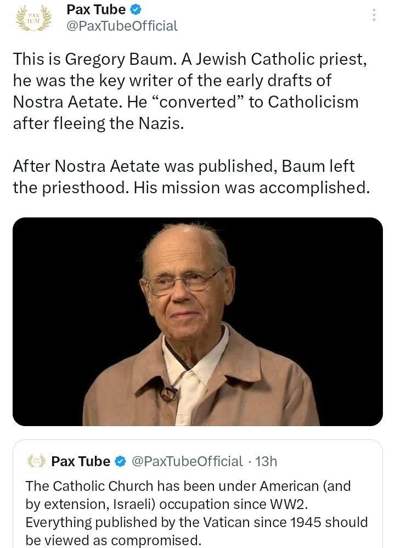The height and width of the screenshot is (548, 395).
Task: Click the @PaxTubeOfficial handle under the top name
Action: [121, 26]
